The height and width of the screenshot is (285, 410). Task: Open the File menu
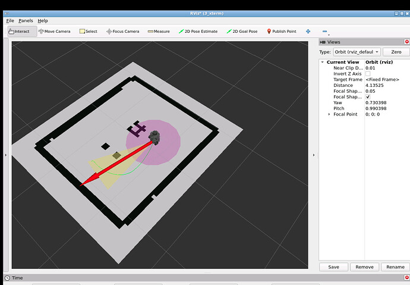click(x=10, y=21)
